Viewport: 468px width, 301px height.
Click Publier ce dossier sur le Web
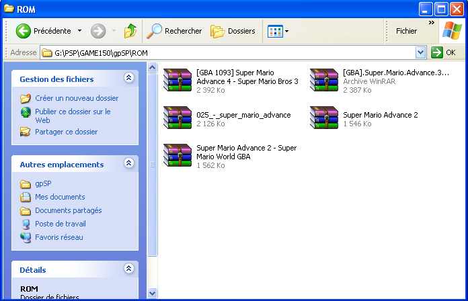click(x=73, y=116)
